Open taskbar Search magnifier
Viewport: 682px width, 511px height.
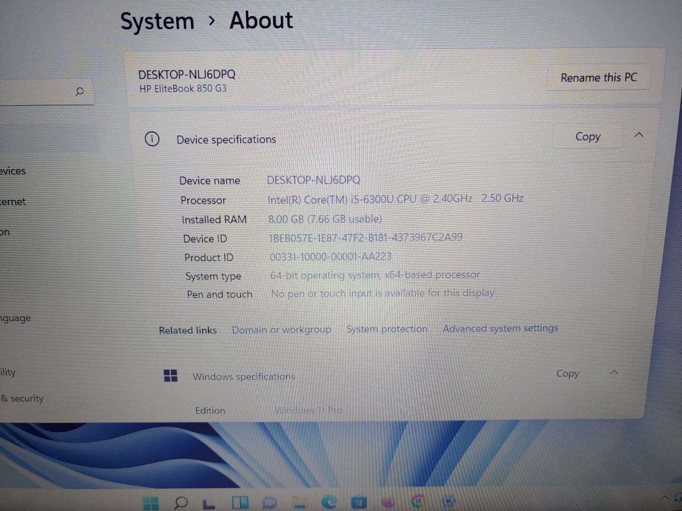(180, 502)
